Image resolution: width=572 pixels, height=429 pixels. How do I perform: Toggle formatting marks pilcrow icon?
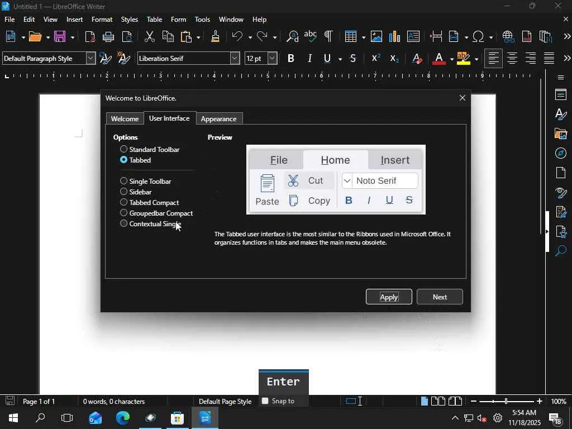click(x=328, y=36)
